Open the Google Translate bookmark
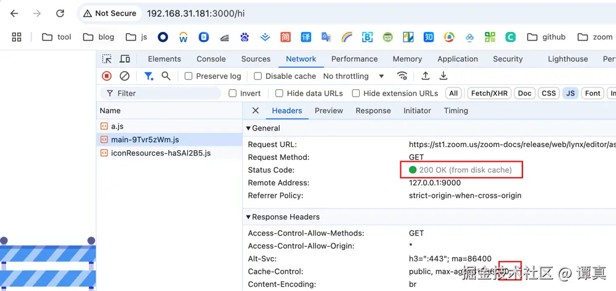Viewport: 616px width, 291px height. tap(326, 38)
